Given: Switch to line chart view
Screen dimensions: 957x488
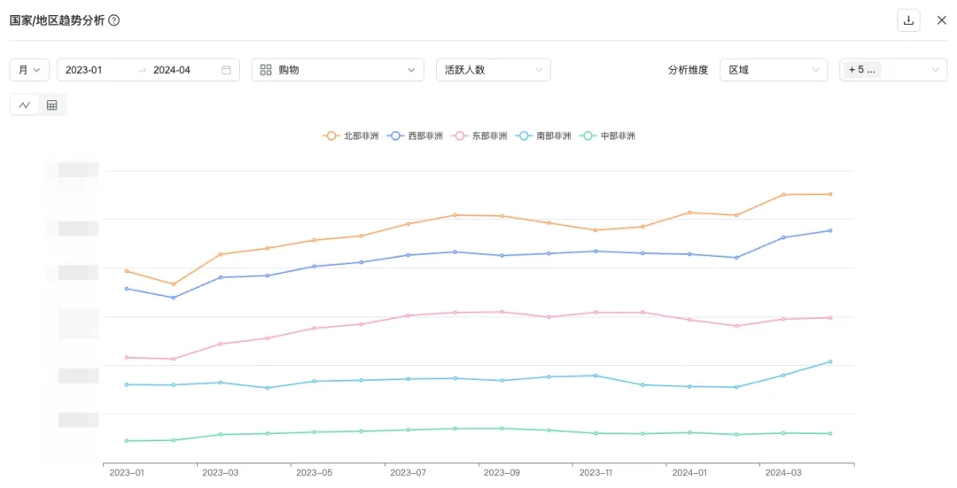Looking at the screenshot, I should click(25, 105).
